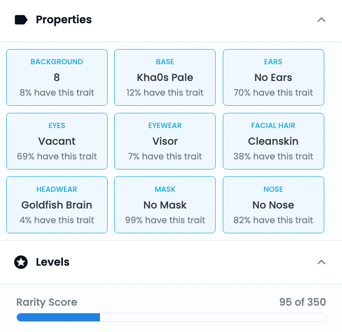This screenshot has width=342, height=332.
Task: Click the Rarity Score progress bar
Action: pos(171,317)
